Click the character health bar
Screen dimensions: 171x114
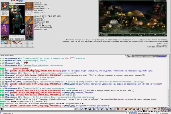[x=17, y=3]
